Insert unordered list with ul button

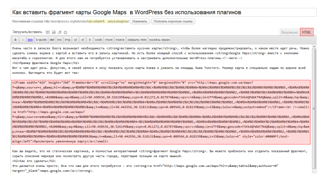(x=75, y=39)
